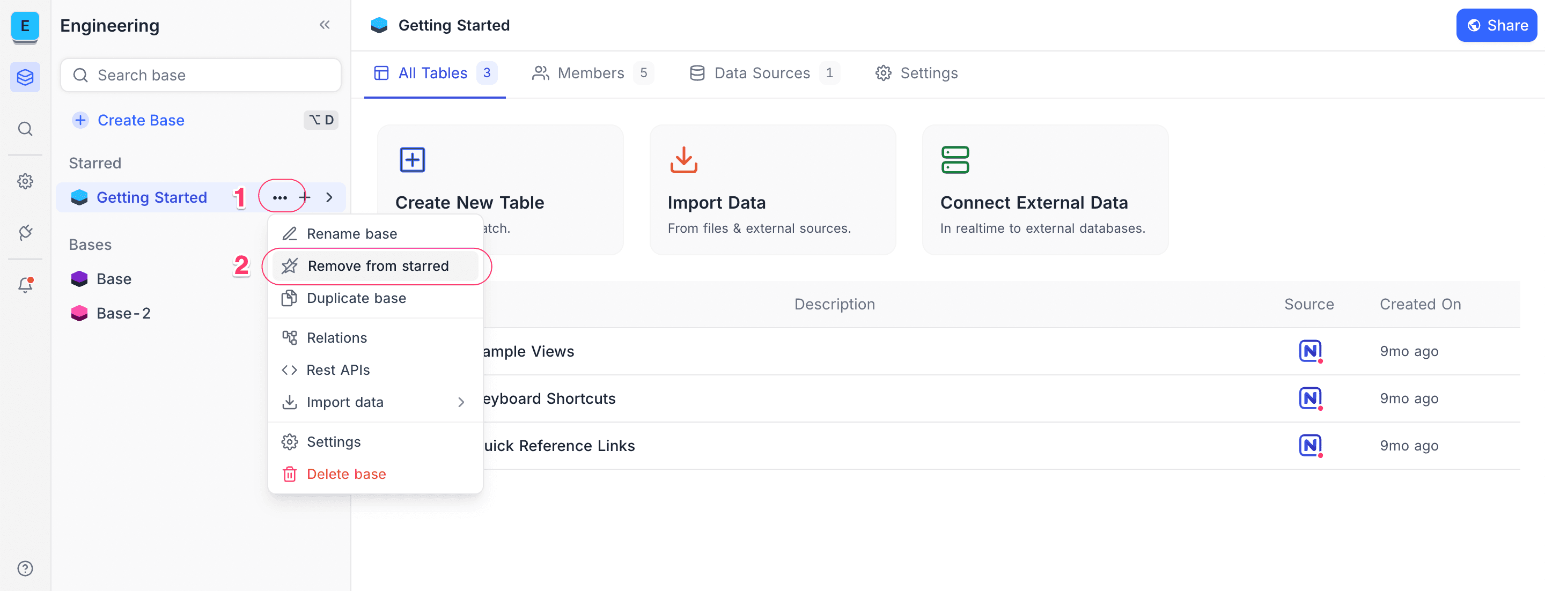The image size is (1545, 591).
Task: Click the Engineering workspace avatar icon
Action: point(25,26)
